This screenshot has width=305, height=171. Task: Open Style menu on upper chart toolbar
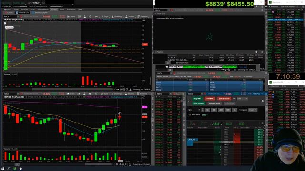[x=105, y=17]
